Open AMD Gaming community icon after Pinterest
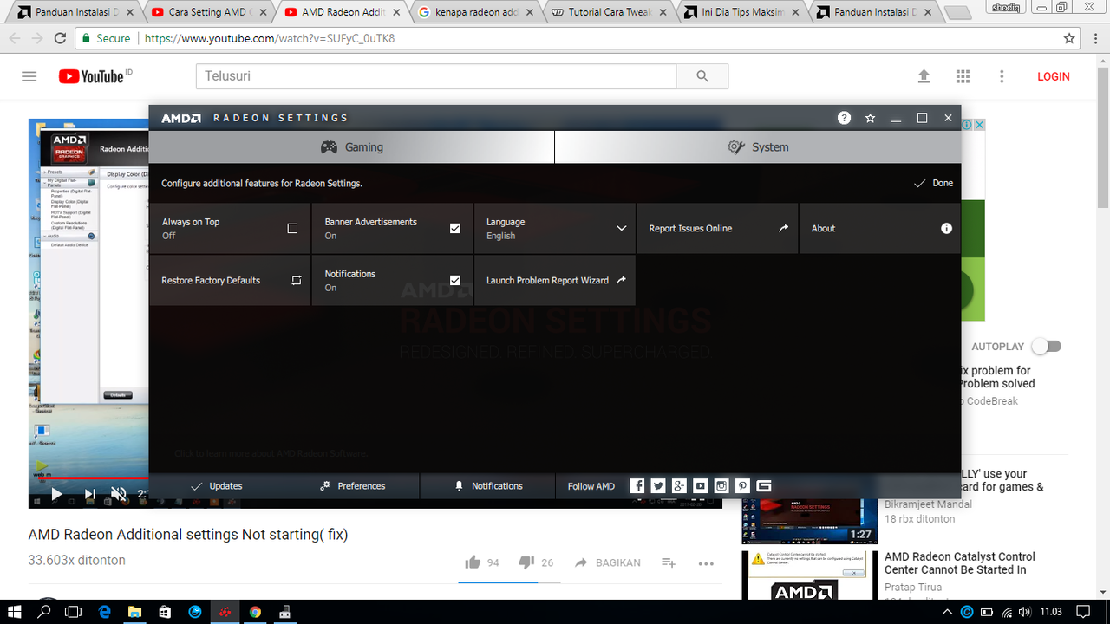 pos(763,486)
